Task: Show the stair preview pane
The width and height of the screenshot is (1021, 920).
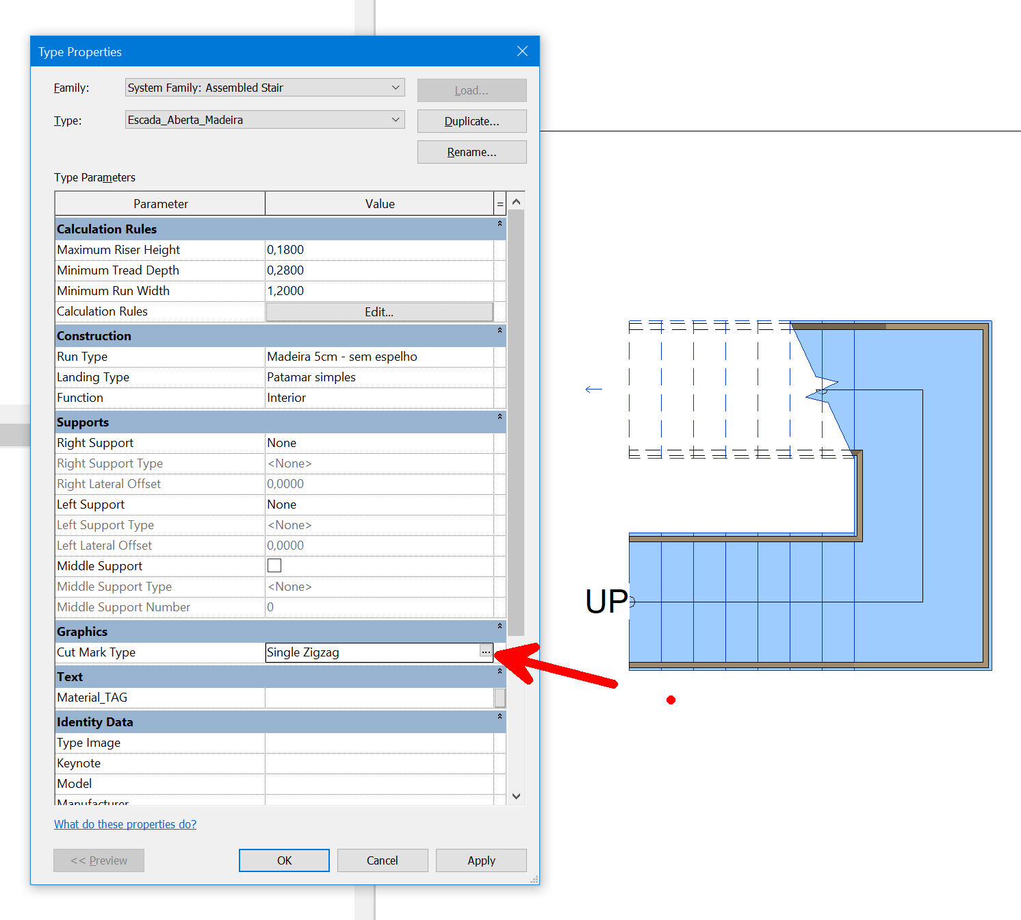Action: click(99, 860)
